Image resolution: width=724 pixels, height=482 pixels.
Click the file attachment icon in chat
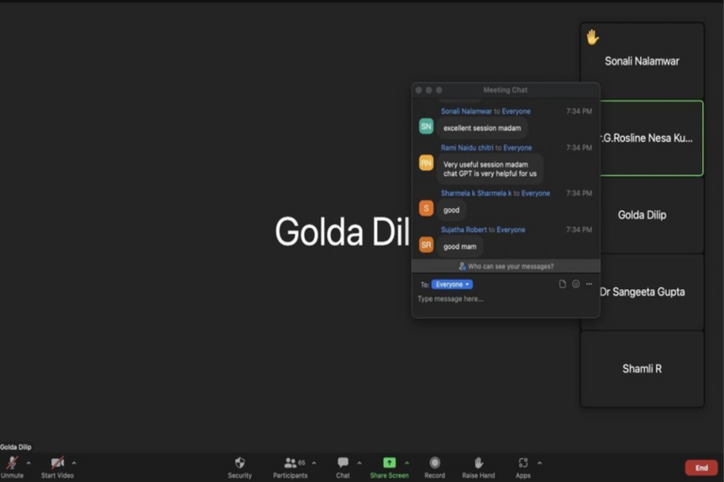click(562, 284)
